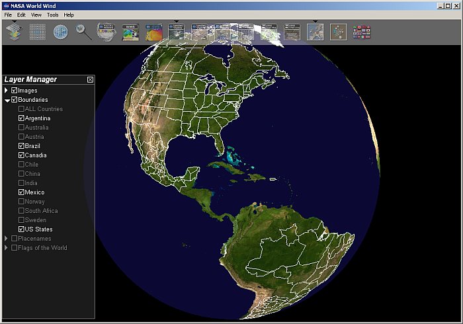Toggle the boundaries map toolbar icon
Viewport: 463px width, 324px height.
pos(315,32)
